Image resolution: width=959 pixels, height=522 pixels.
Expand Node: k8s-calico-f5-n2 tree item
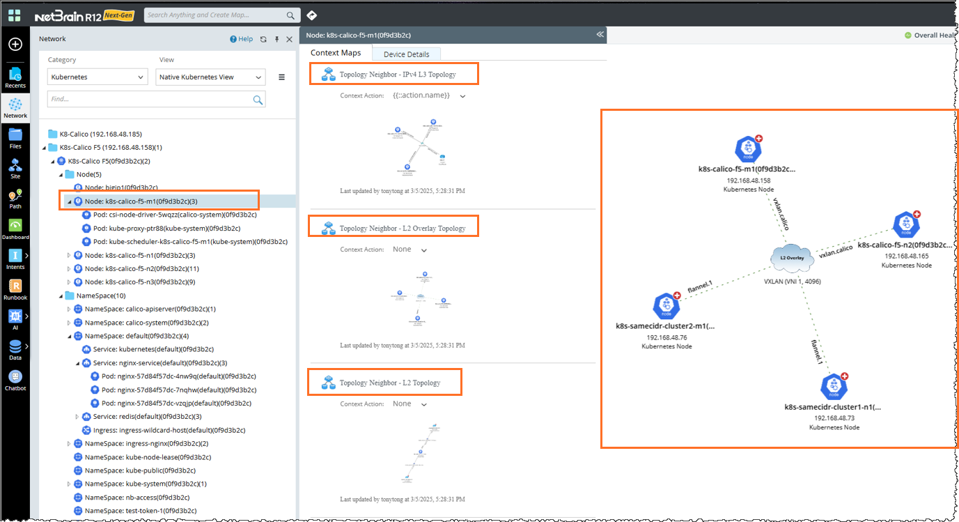point(69,269)
